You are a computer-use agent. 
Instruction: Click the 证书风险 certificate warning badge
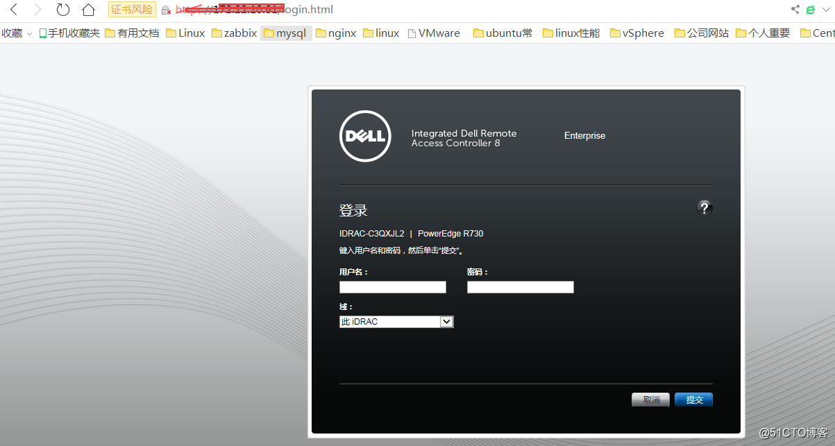132,10
